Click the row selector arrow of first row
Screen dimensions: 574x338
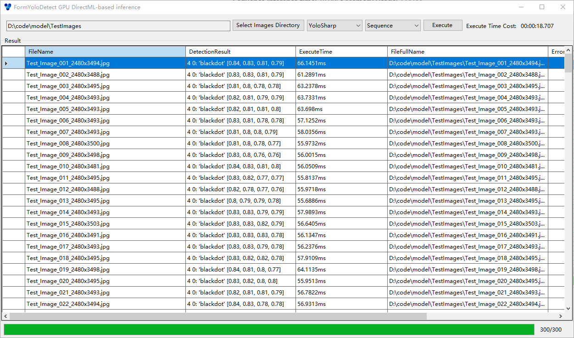pos(14,63)
